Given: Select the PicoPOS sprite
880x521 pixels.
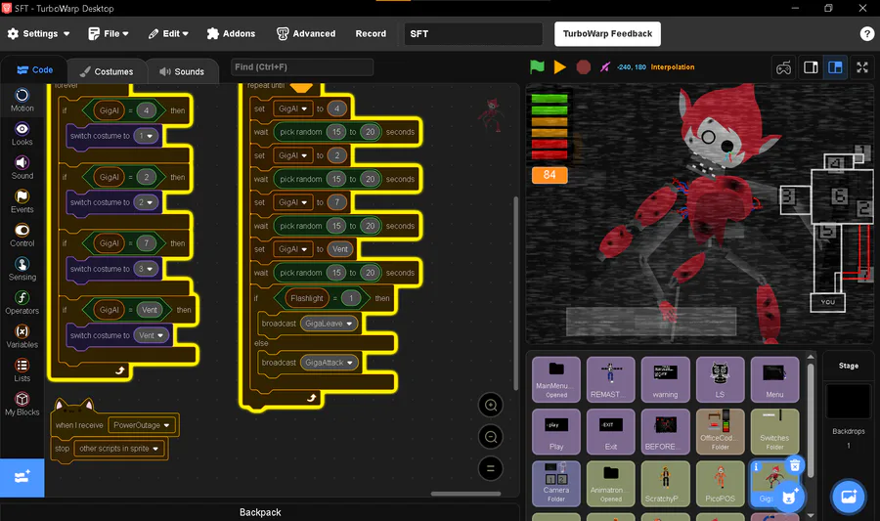Looking at the screenshot, I should [720, 484].
